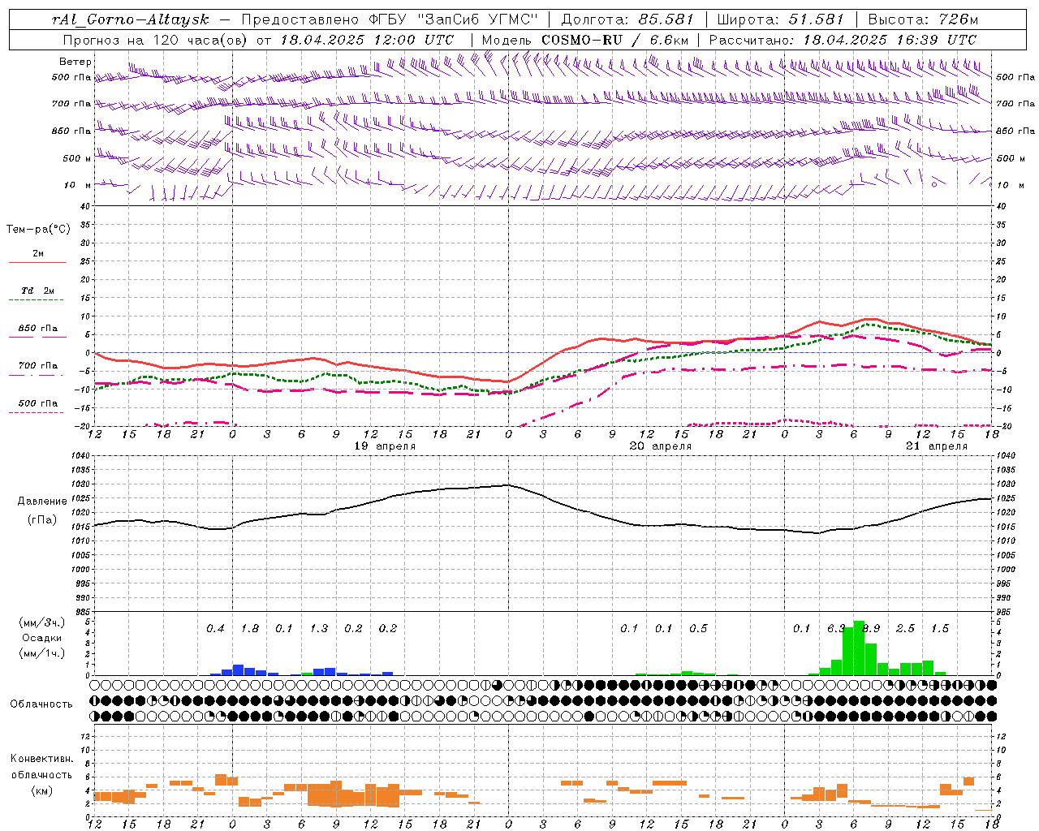Image resolution: width=1039 pixels, height=831 pixels.
Task: Click the station title rAl_Gorno-Altaysk
Action: (x=131, y=19)
